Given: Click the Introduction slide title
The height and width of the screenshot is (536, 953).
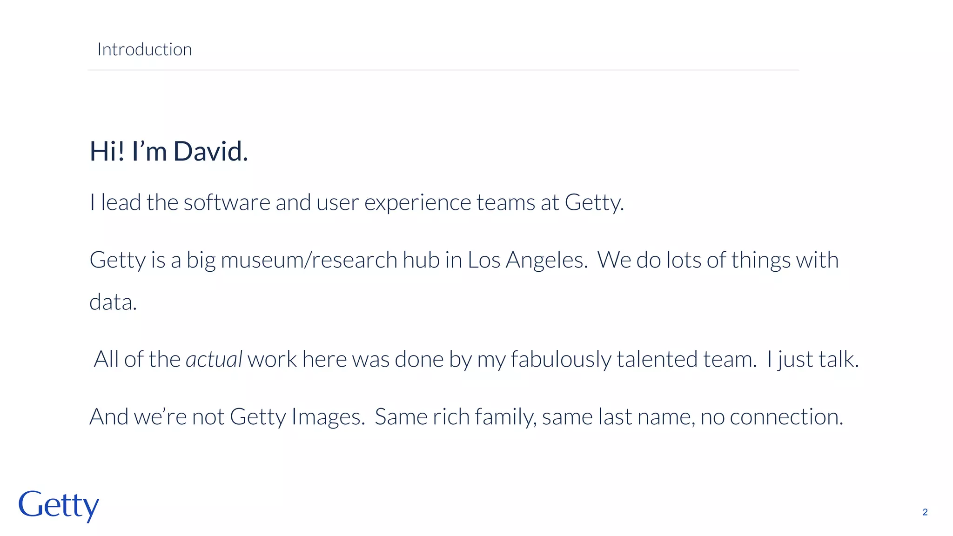Looking at the screenshot, I should coord(144,49).
